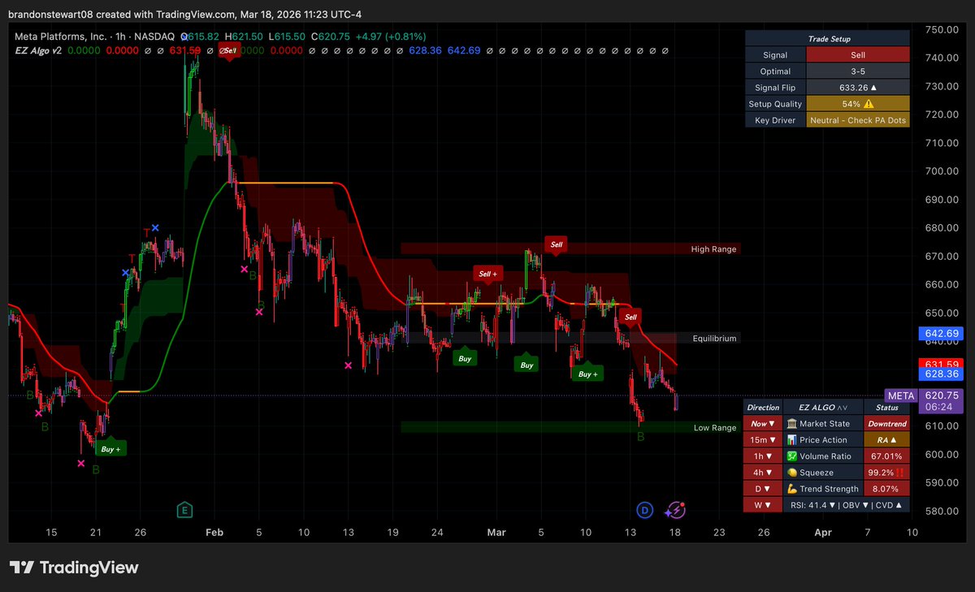Click the Signal Flip value 633.26

[858, 88]
